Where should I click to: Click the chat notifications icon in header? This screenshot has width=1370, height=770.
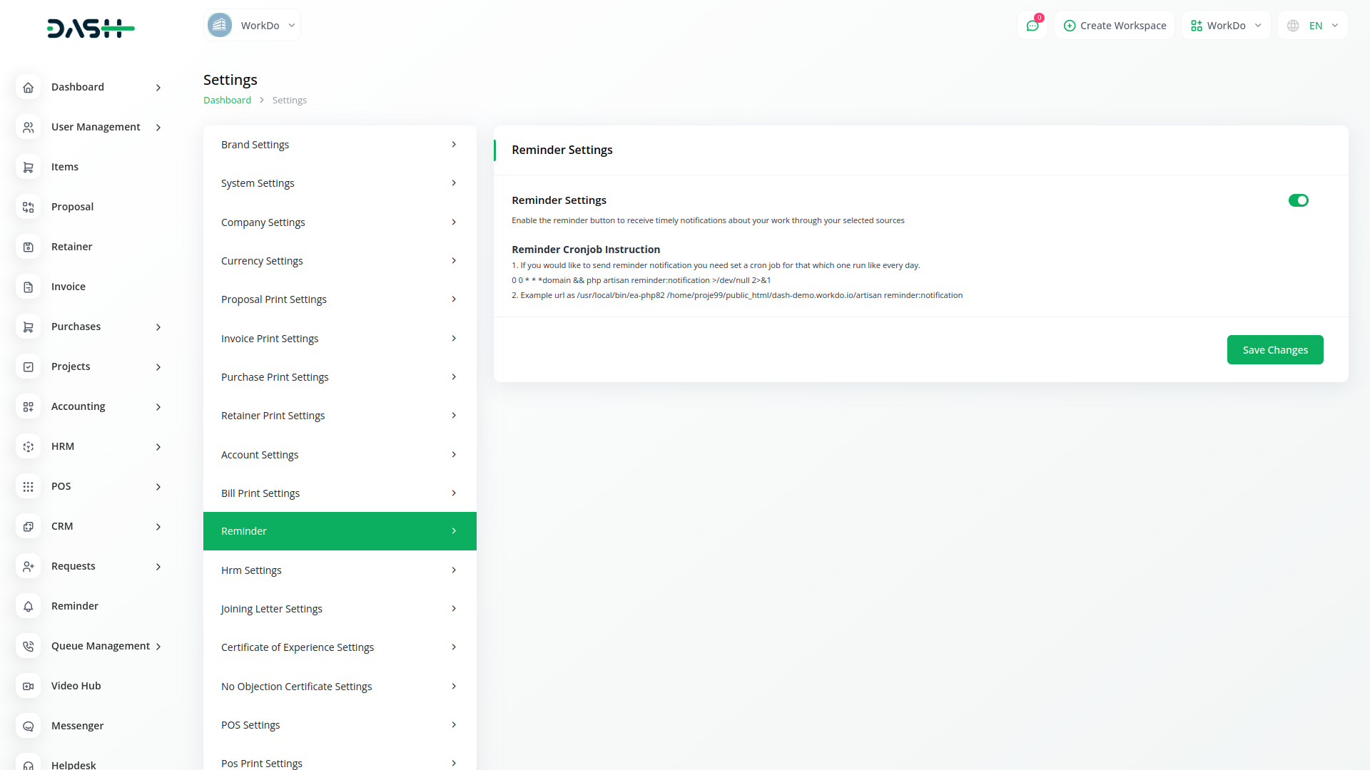pos(1032,25)
